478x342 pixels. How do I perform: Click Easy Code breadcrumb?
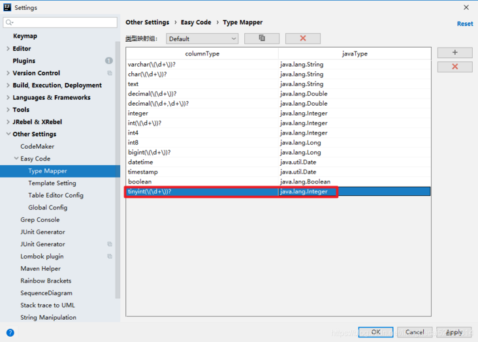click(x=196, y=22)
